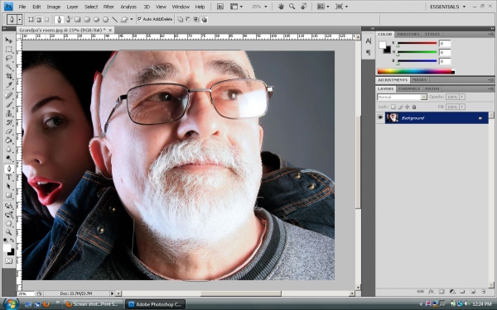Select the Hand tool in the toolbox
The height and width of the screenshot is (310, 497).
pos(8,224)
